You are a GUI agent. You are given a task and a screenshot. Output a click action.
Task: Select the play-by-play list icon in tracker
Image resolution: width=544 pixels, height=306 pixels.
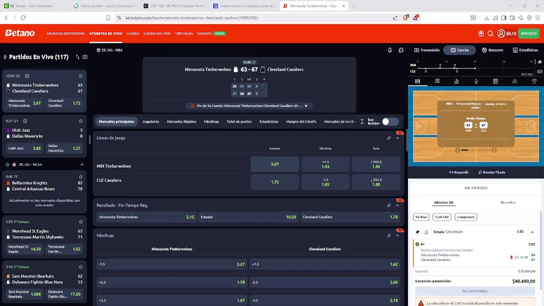click(x=437, y=81)
